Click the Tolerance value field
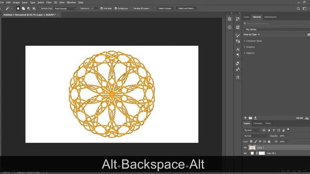This screenshot has height=174, width=310. click(x=94, y=9)
